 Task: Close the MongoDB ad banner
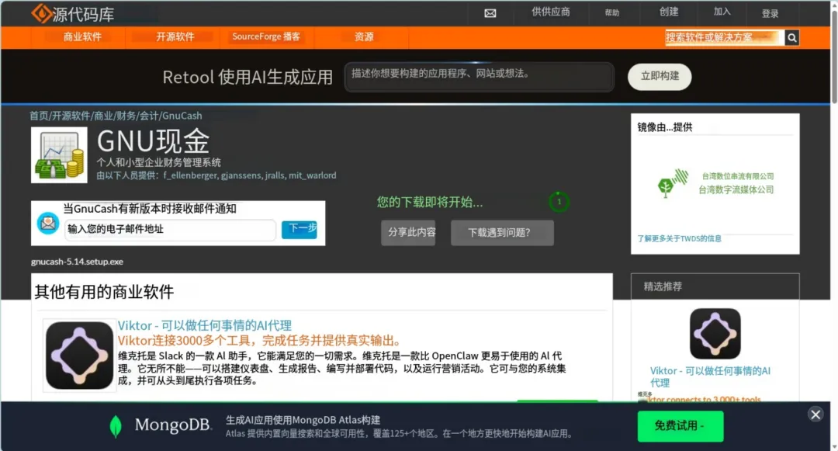click(x=815, y=415)
